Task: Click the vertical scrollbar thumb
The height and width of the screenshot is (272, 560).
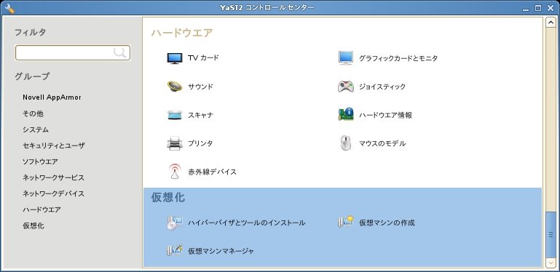Action: (551, 234)
